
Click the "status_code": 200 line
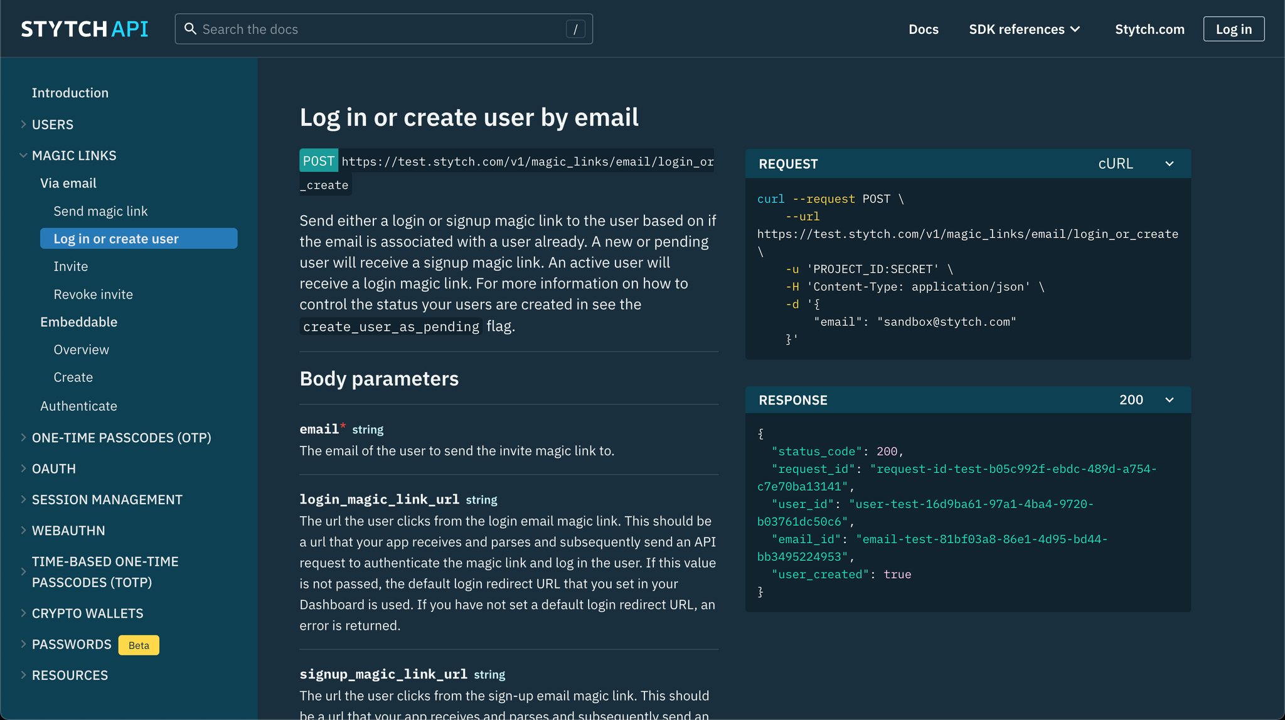pos(838,452)
